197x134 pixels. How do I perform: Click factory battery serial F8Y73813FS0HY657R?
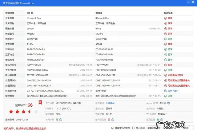point(38,75)
